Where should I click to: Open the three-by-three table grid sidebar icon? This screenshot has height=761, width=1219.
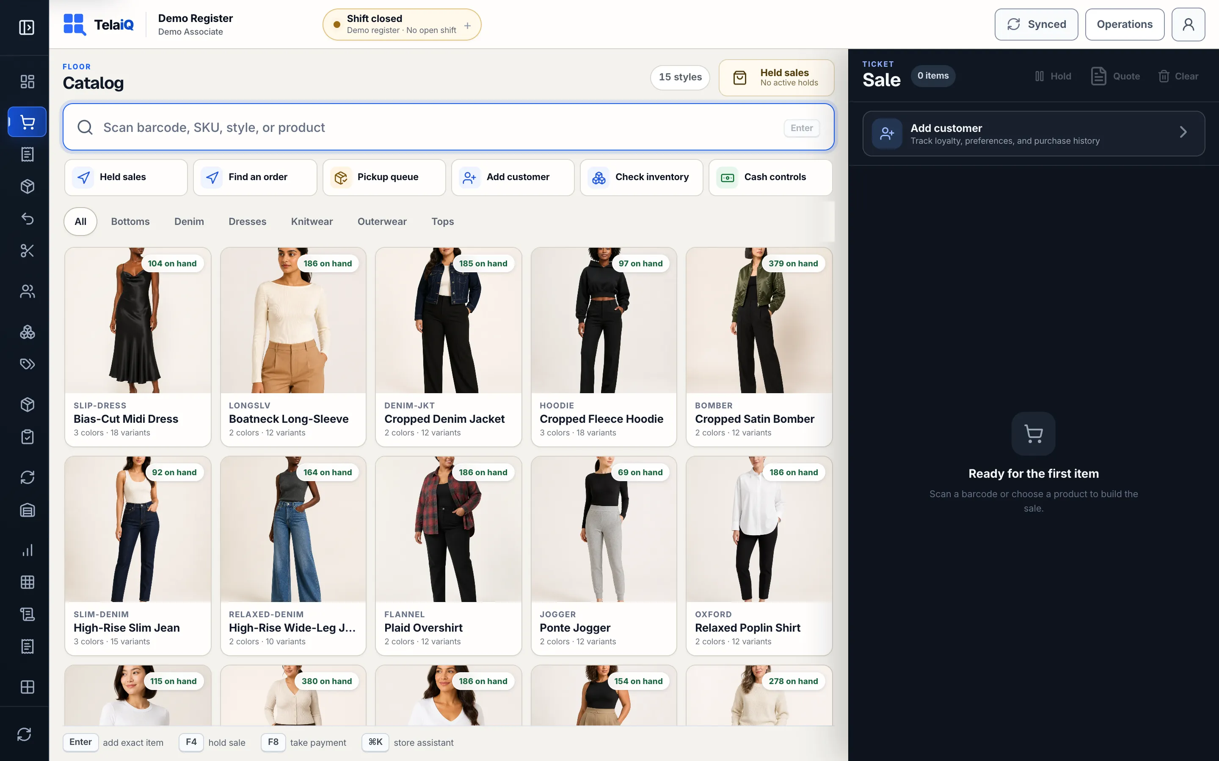tap(27, 582)
